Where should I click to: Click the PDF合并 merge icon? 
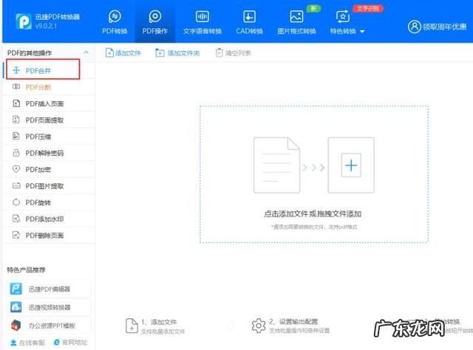(16, 70)
